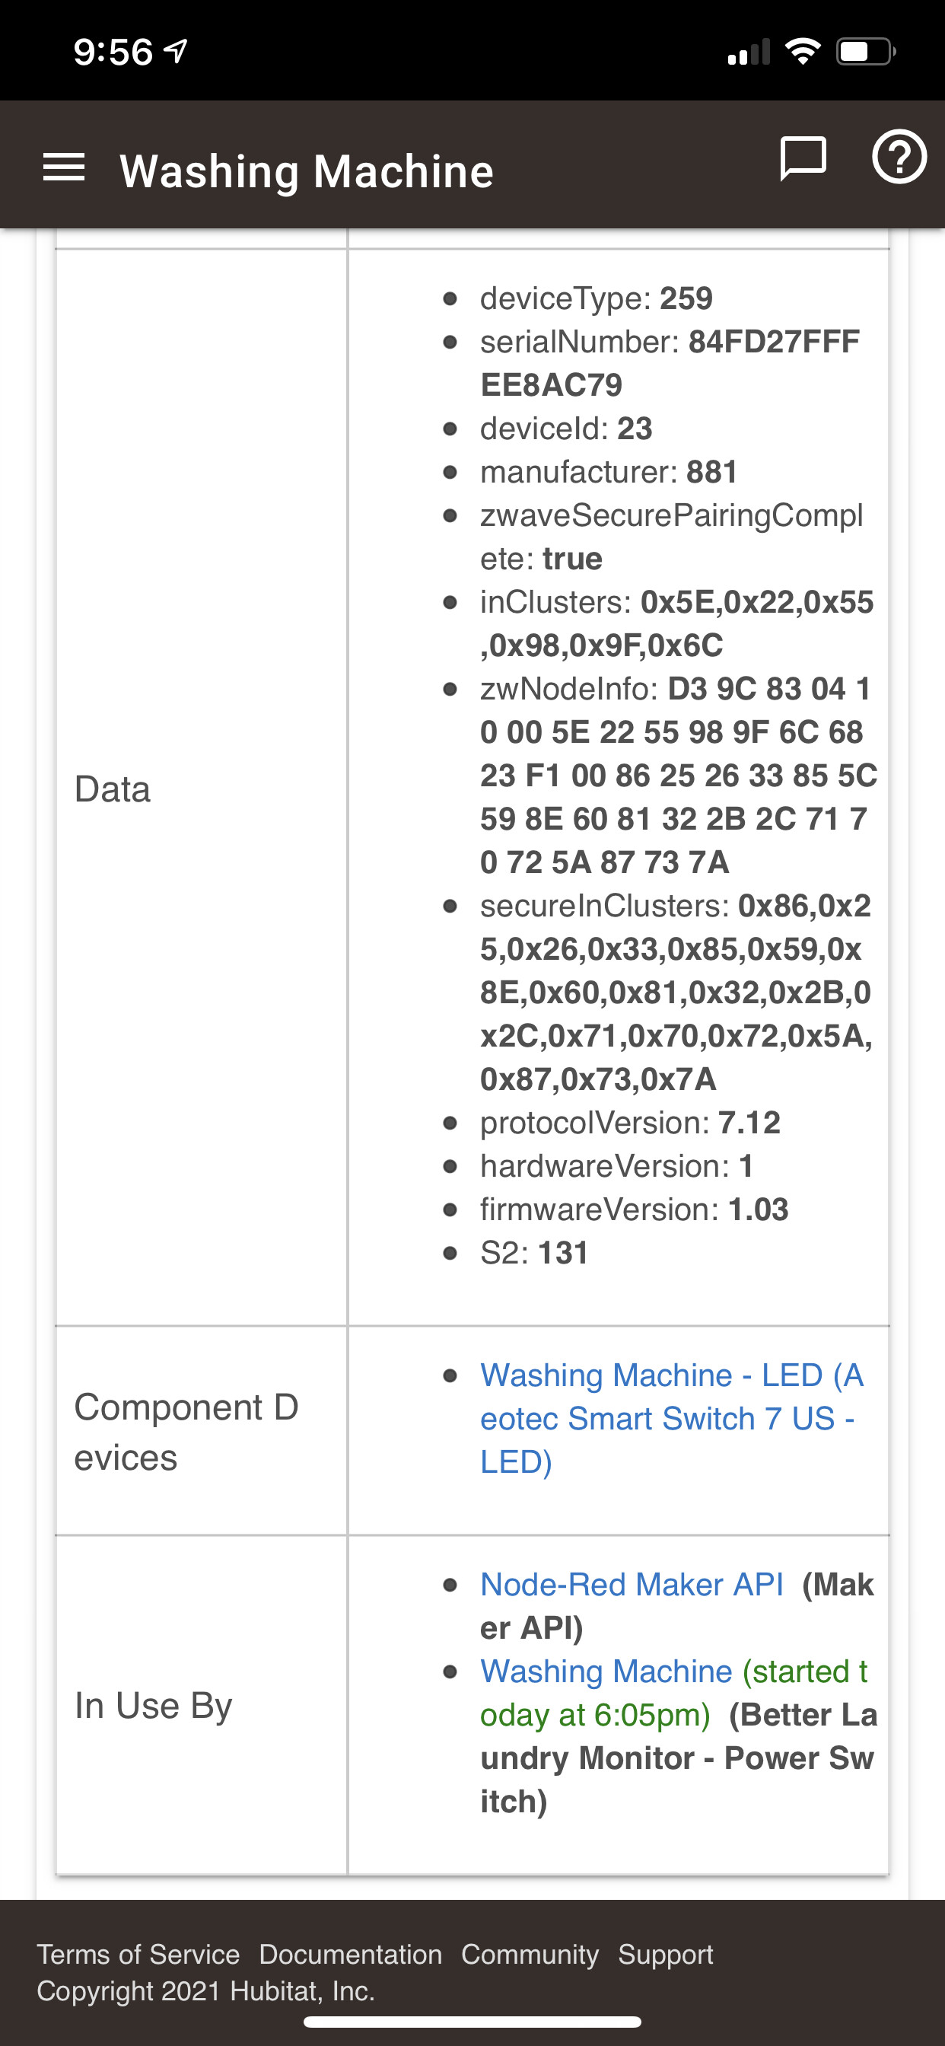Screen dimensions: 945x2046
Task: Open the Support footer link
Action: pyautogui.click(x=666, y=1954)
